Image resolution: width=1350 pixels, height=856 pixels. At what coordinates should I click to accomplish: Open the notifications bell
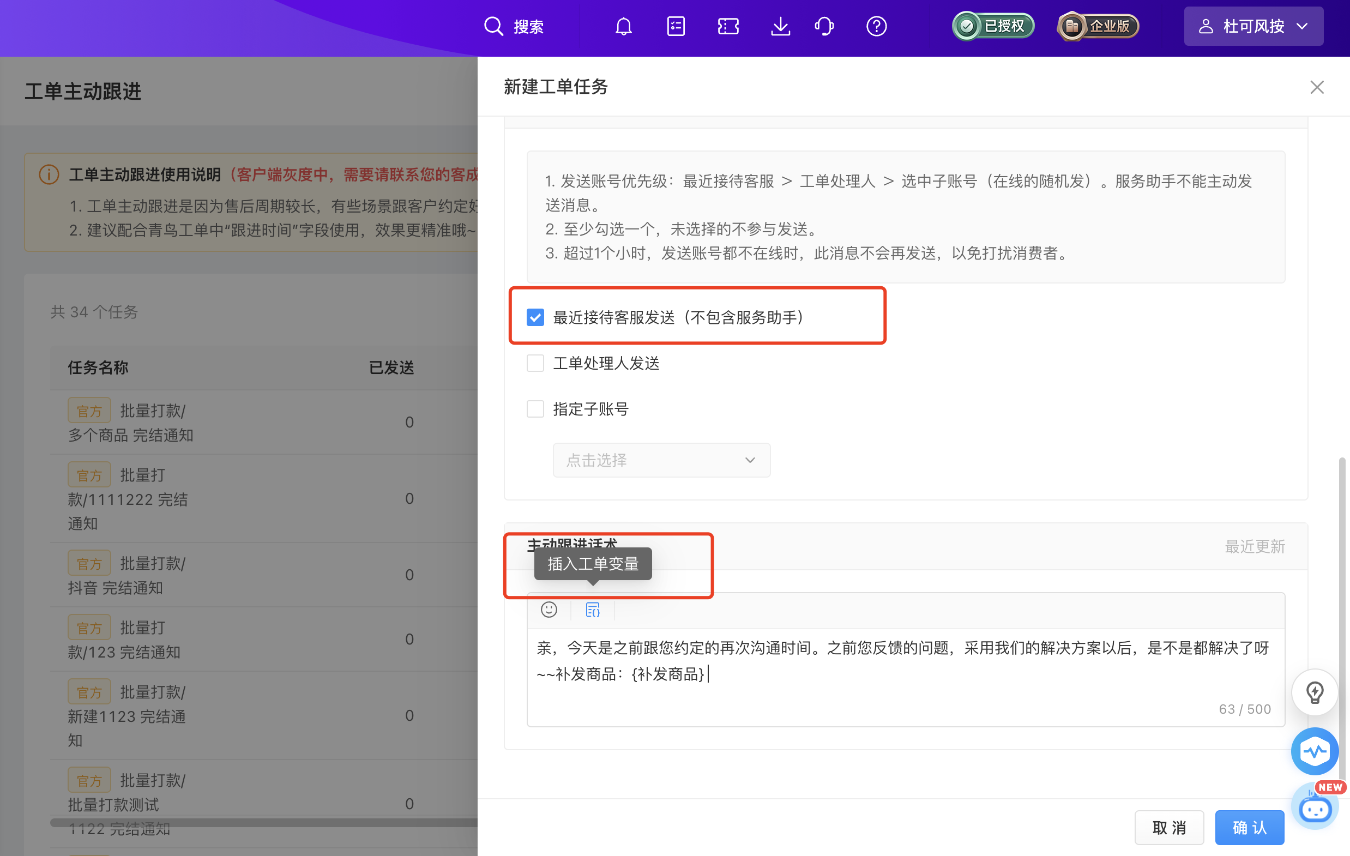tap(623, 26)
